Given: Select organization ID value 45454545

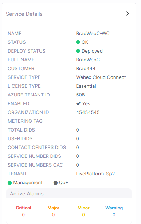Looking at the screenshot, I should point(88,113).
